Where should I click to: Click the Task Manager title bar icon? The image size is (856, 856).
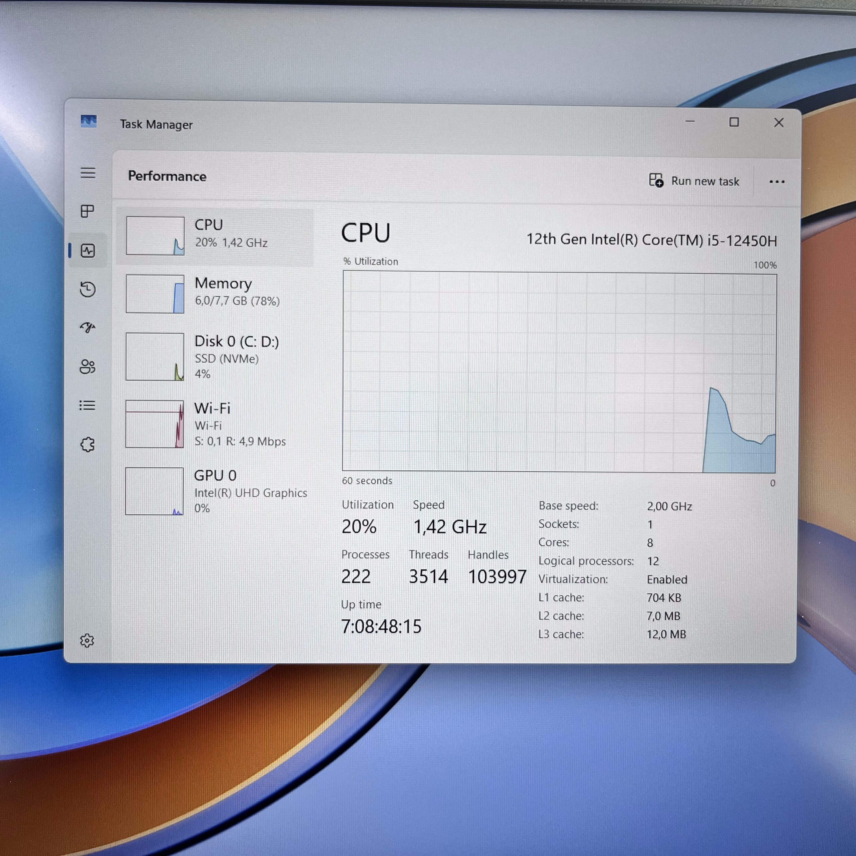[89, 121]
